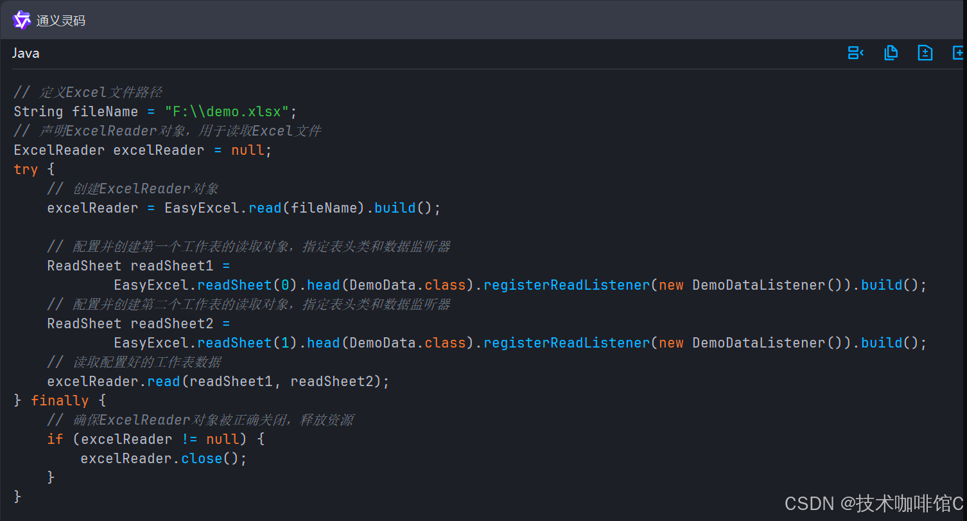Click the comment '定义Excel文件路径'
The width and height of the screenshot is (967, 521).
pos(88,92)
